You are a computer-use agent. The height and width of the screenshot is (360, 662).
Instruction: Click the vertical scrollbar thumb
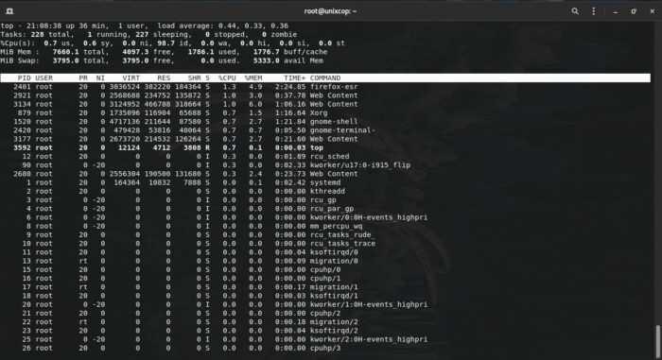click(x=658, y=341)
